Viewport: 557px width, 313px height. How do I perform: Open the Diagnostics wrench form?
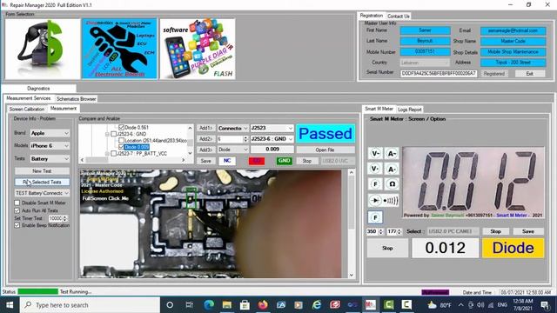point(119,49)
